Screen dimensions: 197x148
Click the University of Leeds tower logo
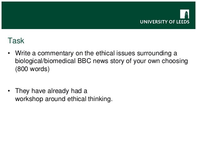point(184,14)
